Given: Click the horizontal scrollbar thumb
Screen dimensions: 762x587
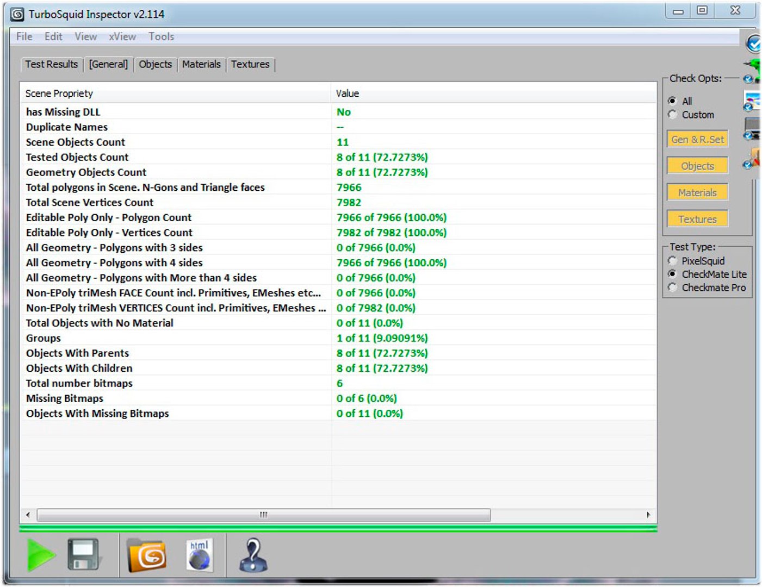Looking at the screenshot, I should [x=264, y=514].
